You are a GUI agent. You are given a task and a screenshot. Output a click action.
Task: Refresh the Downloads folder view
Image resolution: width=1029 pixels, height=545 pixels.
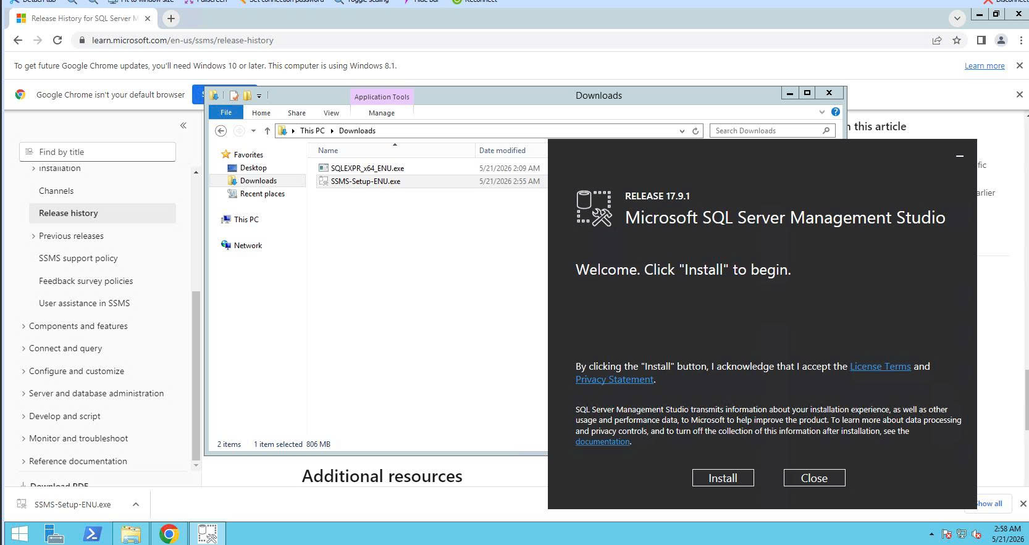pyautogui.click(x=695, y=131)
